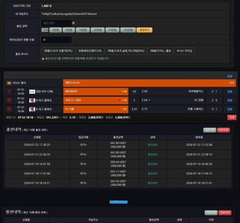Click 당첨 status on the FC 서울 row
Image resolution: width=240 pixels, height=223 pixels.
tap(230, 109)
